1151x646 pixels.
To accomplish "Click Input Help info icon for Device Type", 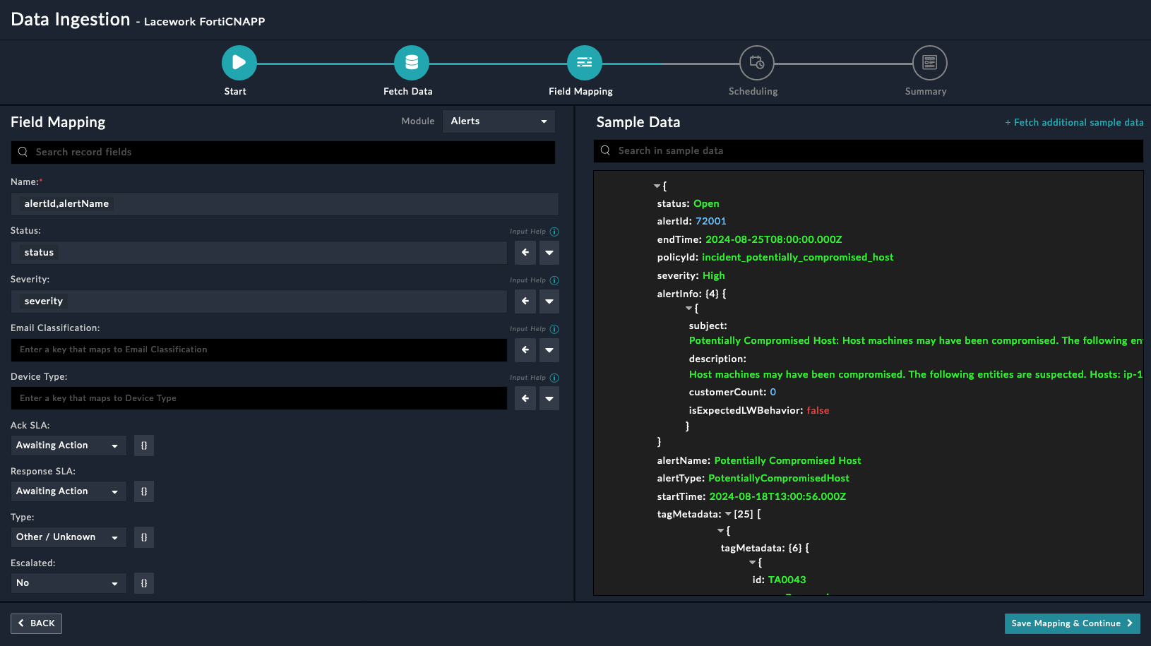I will [554, 378].
